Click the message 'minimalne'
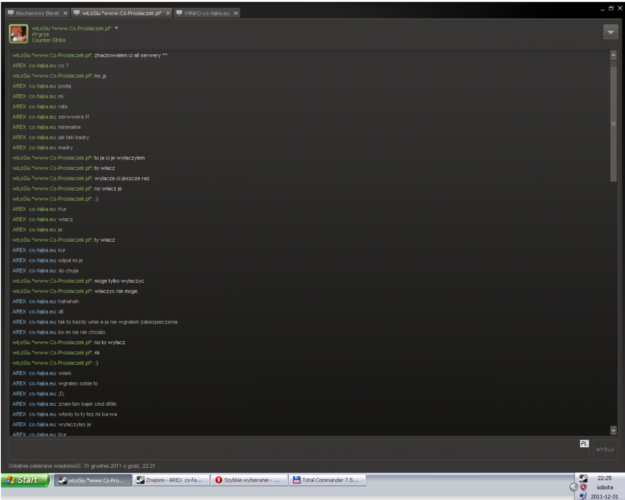This screenshot has width=625, height=500. (69, 127)
